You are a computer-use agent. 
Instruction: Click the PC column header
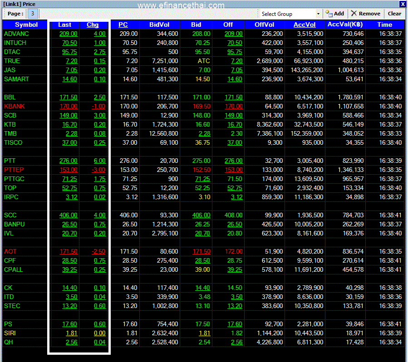point(123,24)
